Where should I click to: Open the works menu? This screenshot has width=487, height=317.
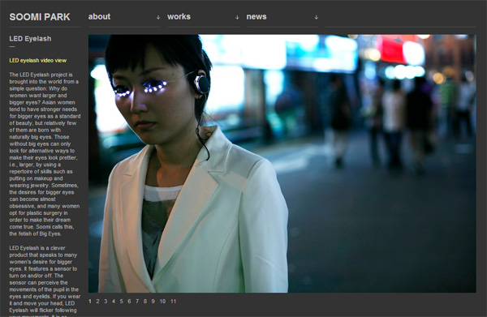(x=179, y=17)
